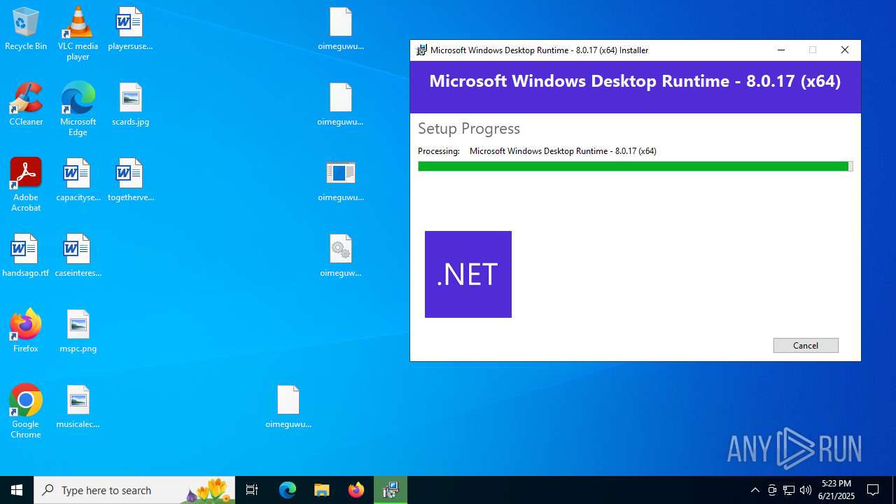Open network status tray icon
The image size is (896, 504).
(x=789, y=490)
